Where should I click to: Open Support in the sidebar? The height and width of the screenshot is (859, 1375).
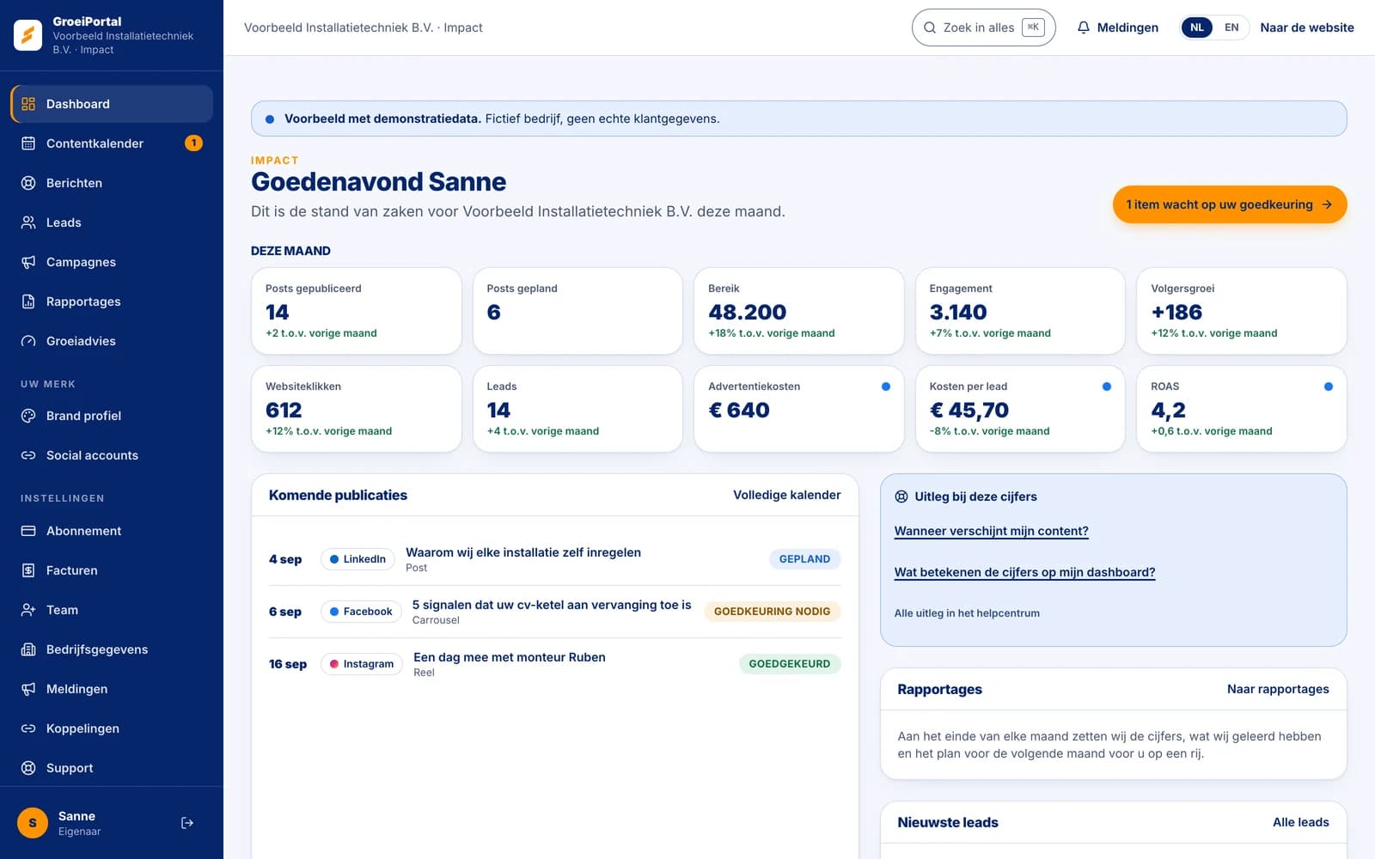pos(112,768)
